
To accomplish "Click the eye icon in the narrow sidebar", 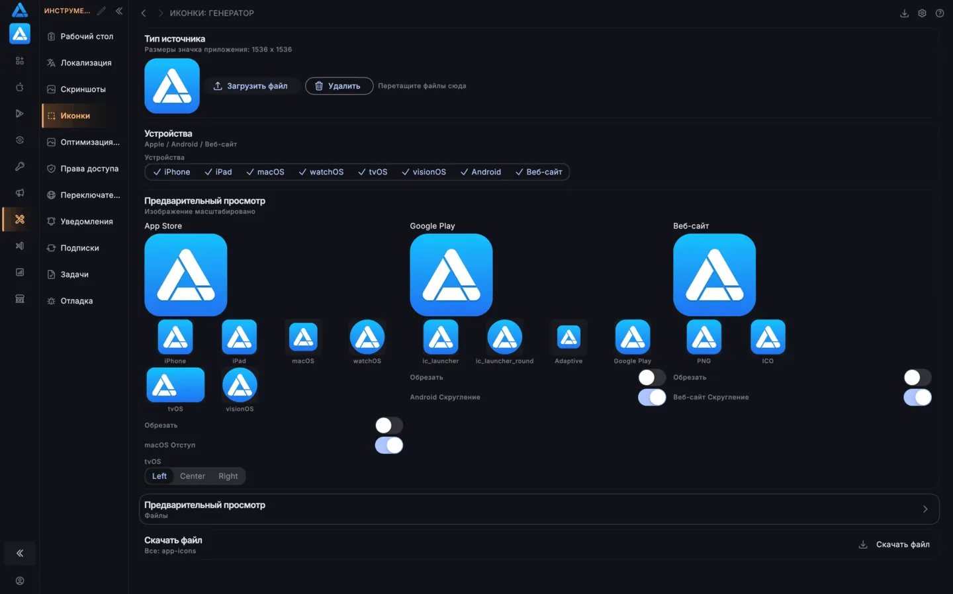I will [x=20, y=140].
